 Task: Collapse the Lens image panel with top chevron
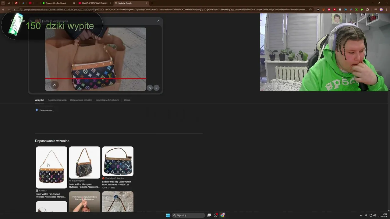click(158, 21)
